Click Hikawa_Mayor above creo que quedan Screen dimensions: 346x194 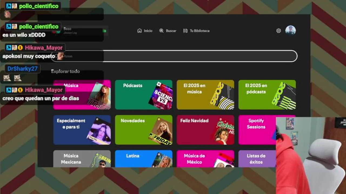44,90
